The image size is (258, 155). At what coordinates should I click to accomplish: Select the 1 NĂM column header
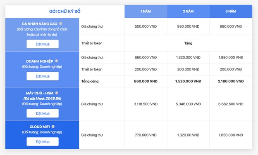point(146,11)
